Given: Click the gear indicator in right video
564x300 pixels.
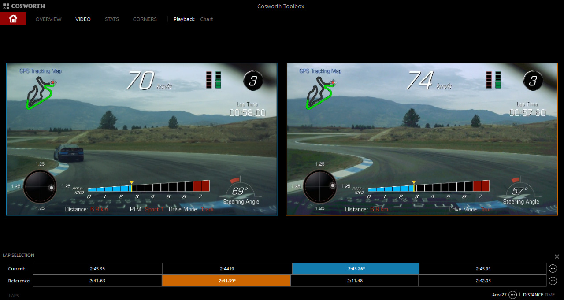Looking at the screenshot, I should [x=533, y=81].
